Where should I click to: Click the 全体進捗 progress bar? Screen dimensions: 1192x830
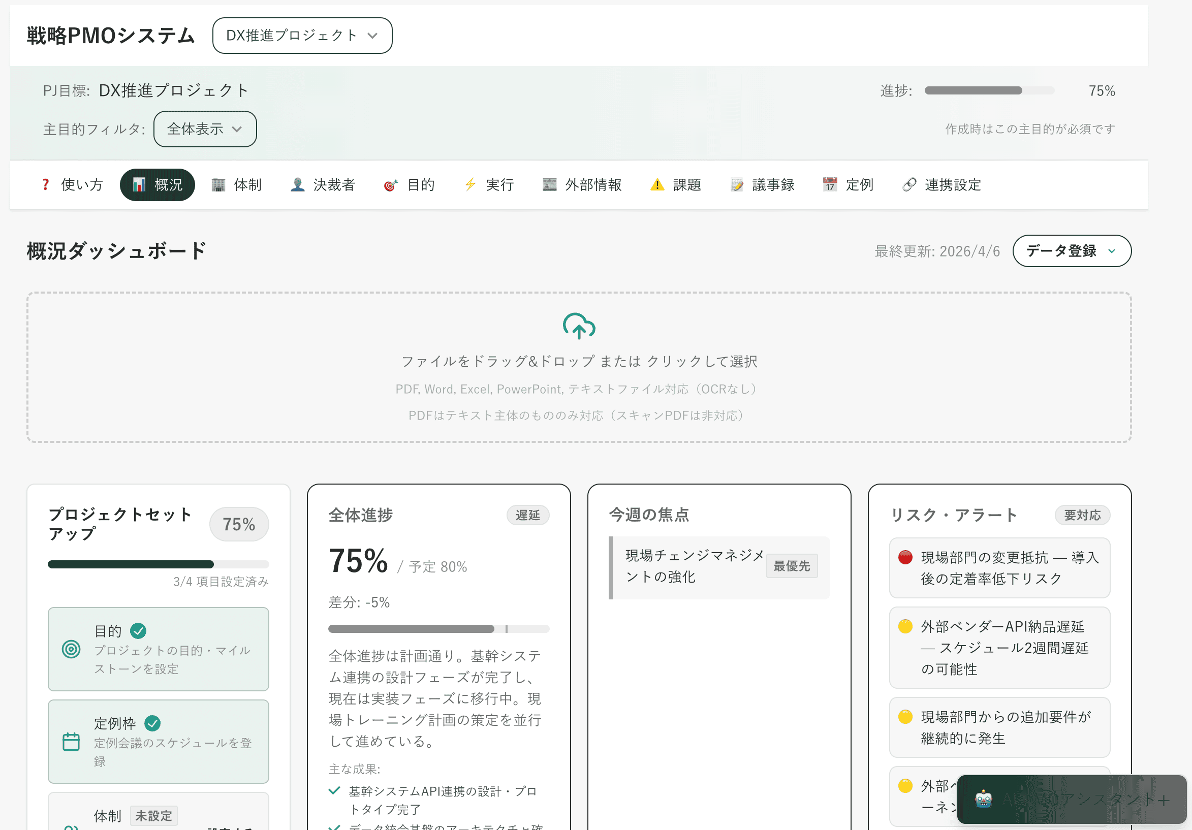438,629
